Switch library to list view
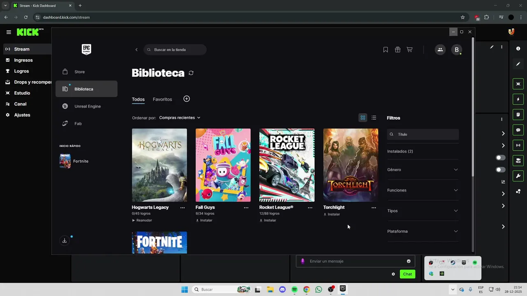 374,118
